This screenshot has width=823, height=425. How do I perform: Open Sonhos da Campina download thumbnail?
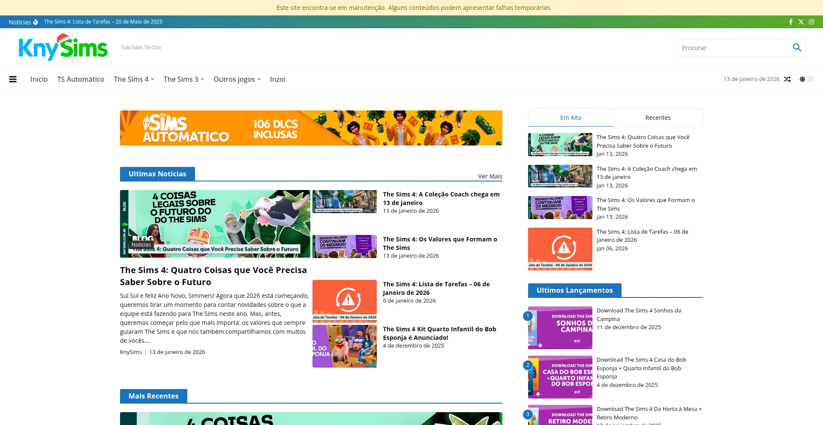point(560,328)
